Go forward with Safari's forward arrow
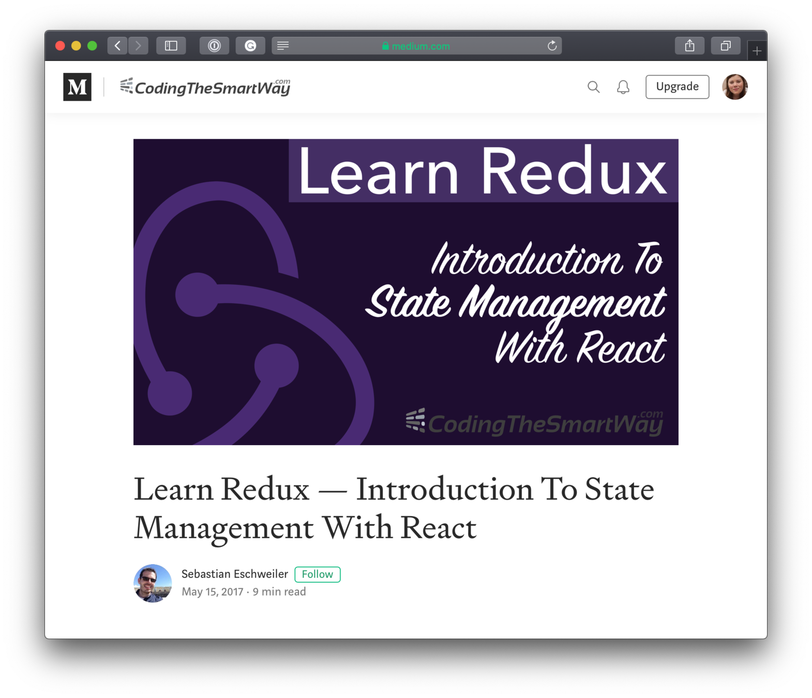This screenshot has height=698, width=812. pyautogui.click(x=138, y=46)
